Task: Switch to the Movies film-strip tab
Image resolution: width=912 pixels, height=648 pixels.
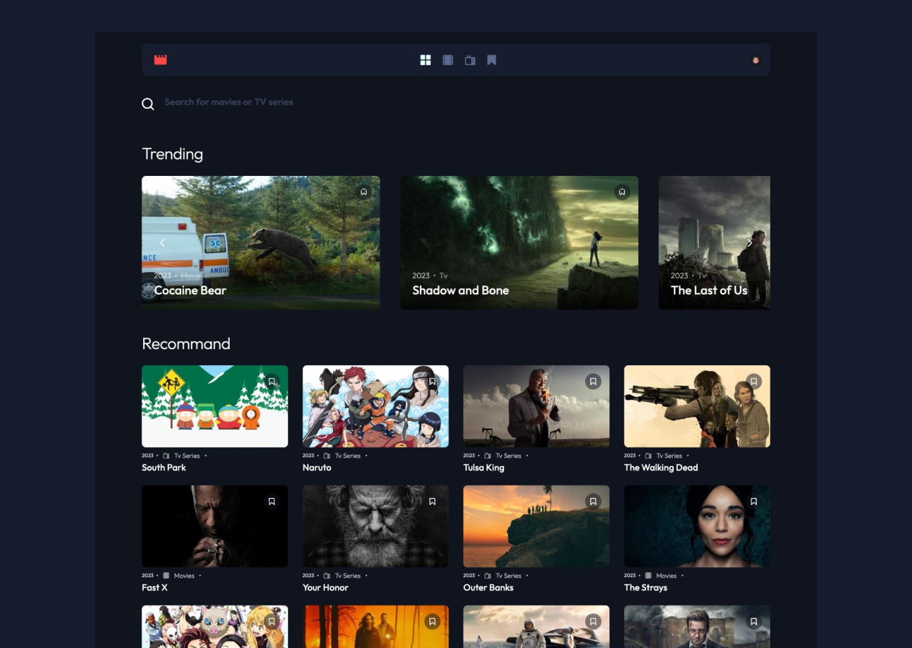Action: coord(448,60)
